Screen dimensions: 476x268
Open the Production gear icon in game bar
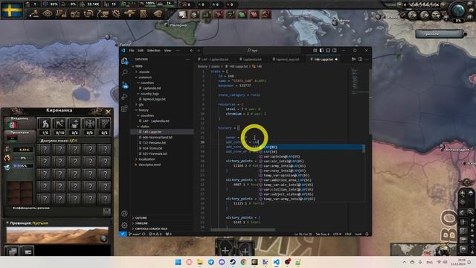point(116,13)
